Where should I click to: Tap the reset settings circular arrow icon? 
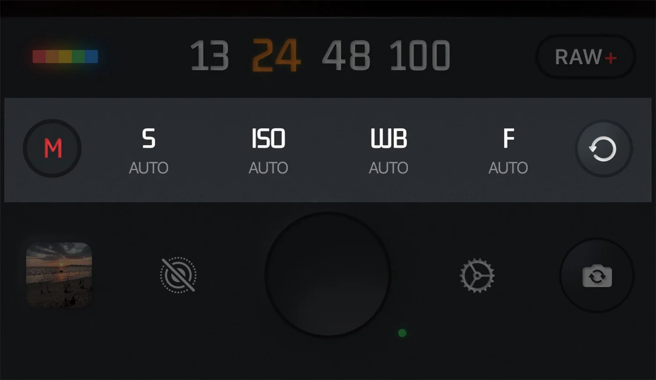[604, 149]
